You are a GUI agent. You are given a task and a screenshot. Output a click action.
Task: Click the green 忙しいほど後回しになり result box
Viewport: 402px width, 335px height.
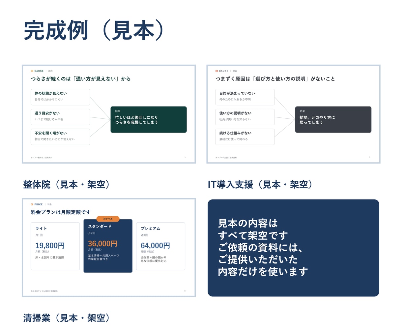pos(149,119)
